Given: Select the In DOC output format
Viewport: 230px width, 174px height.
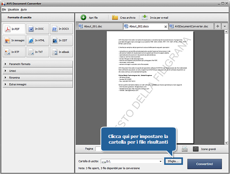Looking at the screenshot, I should pyautogui.click(x=38, y=29).
